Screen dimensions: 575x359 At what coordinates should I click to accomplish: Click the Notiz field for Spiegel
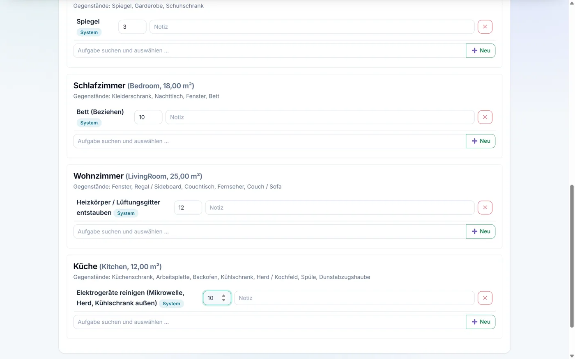pyautogui.click(x=312, y=27)
